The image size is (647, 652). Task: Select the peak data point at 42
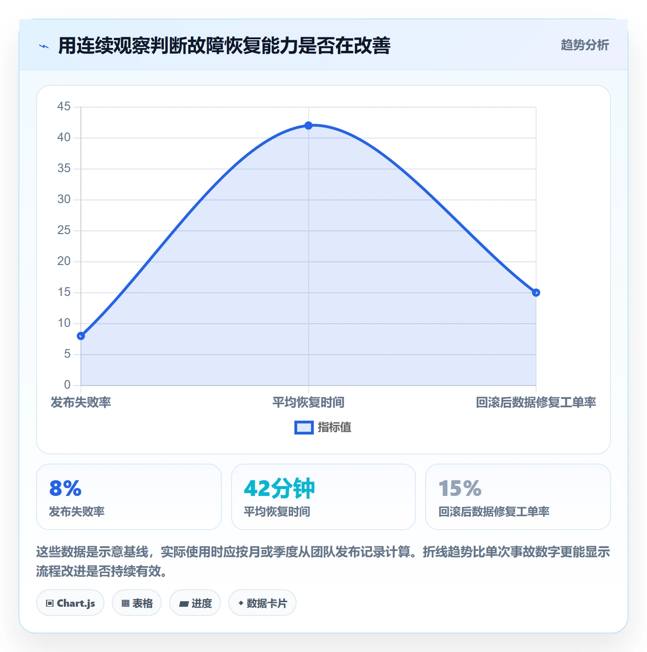pyautogui.click(x=309, y=126)
